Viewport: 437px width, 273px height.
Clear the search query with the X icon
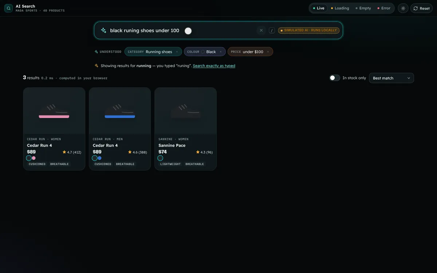261,31
